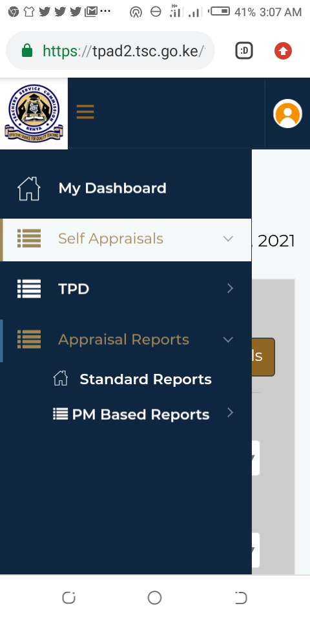Screen dimensions: 310x621
Task: Click the partially hidden brown button
Action: click(263, 357)
